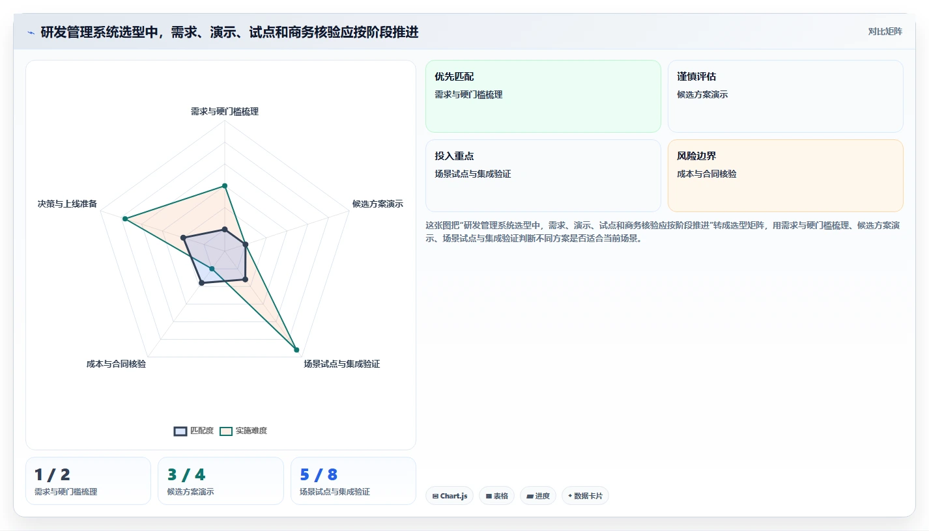929x531 pixels.
Task: Click the 匹配度 legend color box
Action: 180,431
